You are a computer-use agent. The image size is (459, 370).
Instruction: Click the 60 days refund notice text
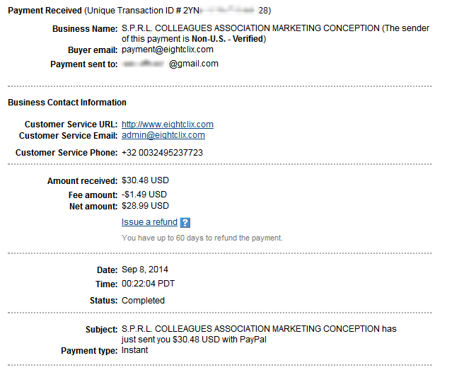pyautogui.click(x=202, y=238)
